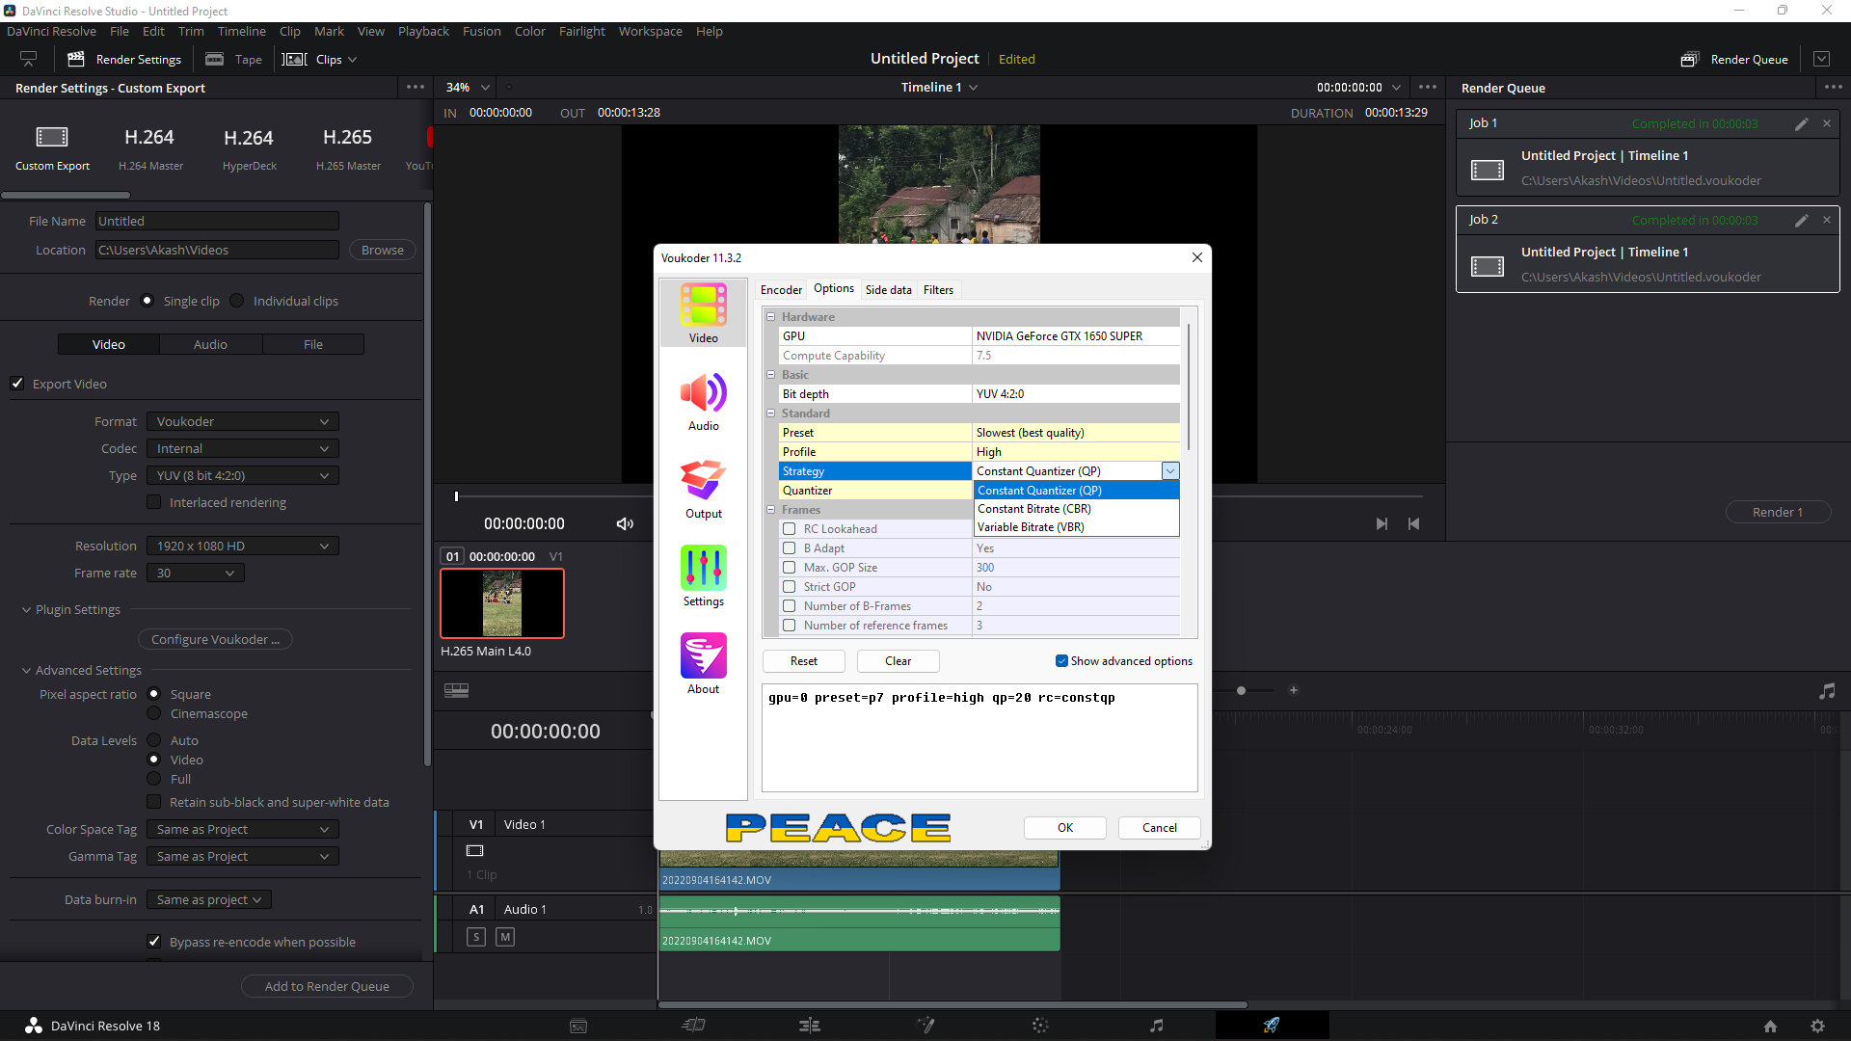Viewport: 1851px width, 1041px height.
Task: Click Add to Render Queue button
Action: click(x=327, y=986)
